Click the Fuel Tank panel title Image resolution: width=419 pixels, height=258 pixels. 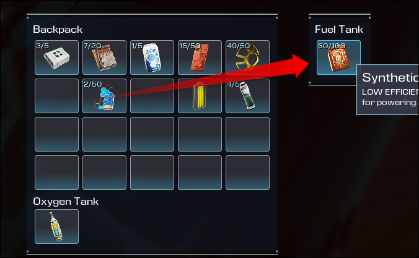[x=339, y=29]
